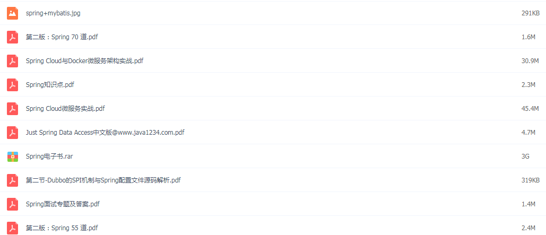
Task: Click the PDF icon for Spring 55 道.pdf
Action: click(13, 228)
